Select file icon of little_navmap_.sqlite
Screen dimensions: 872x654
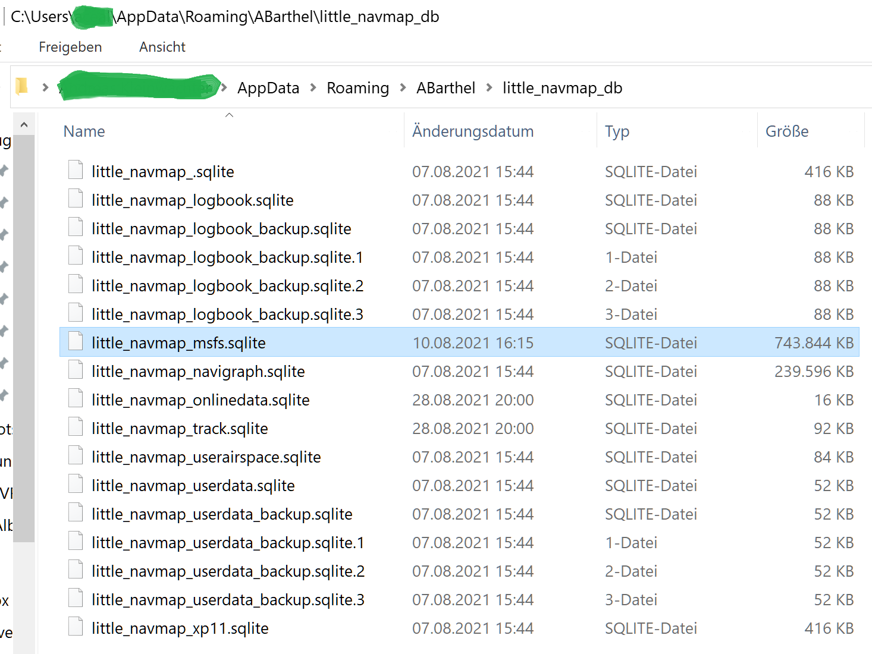click(76, 170)
